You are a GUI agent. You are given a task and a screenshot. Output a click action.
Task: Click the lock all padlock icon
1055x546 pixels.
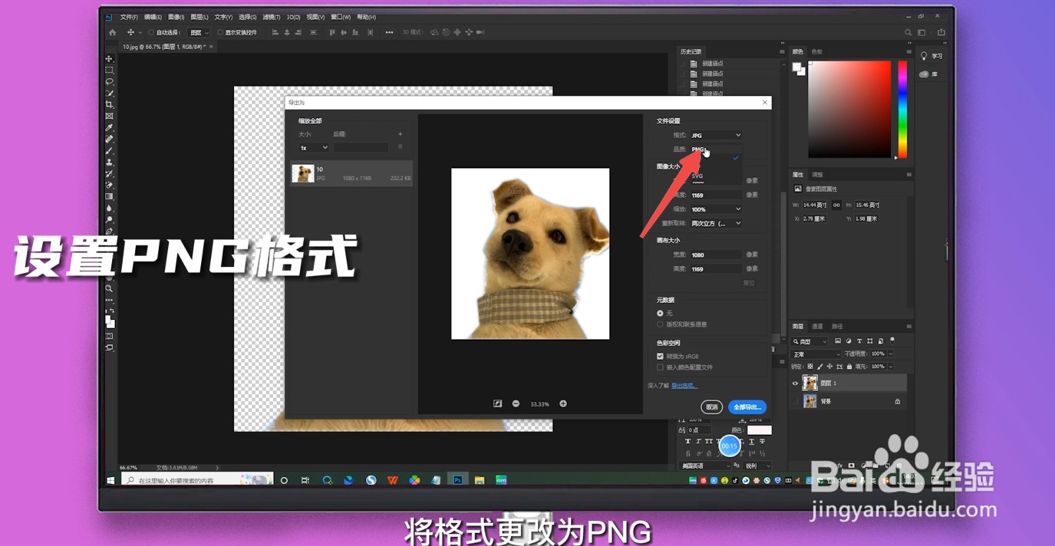coord(849,366)
